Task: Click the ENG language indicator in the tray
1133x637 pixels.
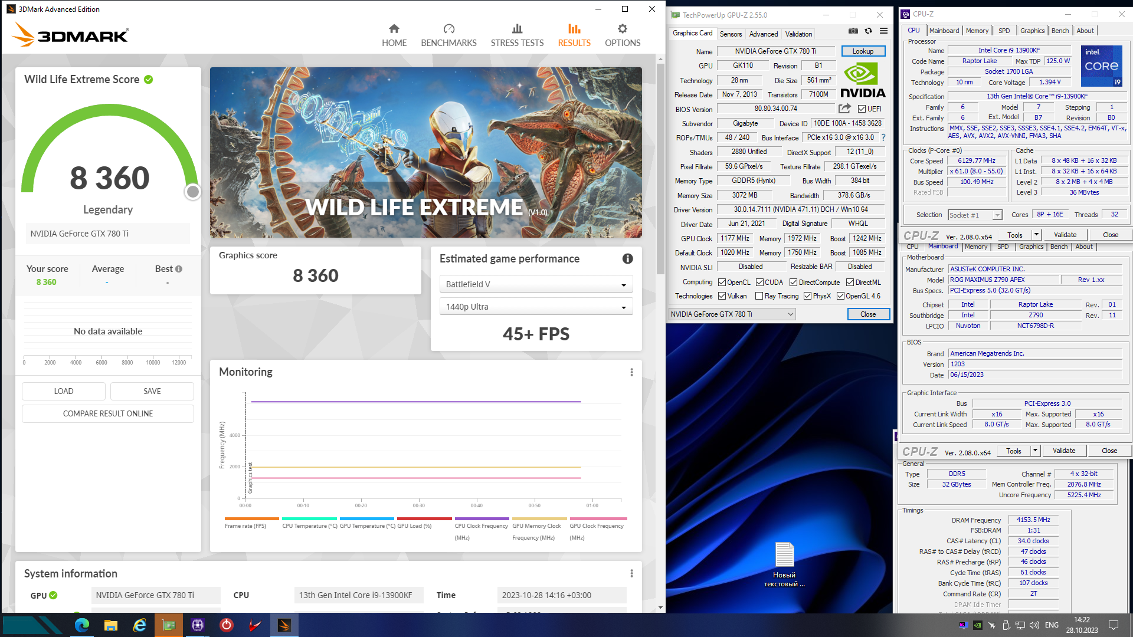Action: click(1052, 625)
